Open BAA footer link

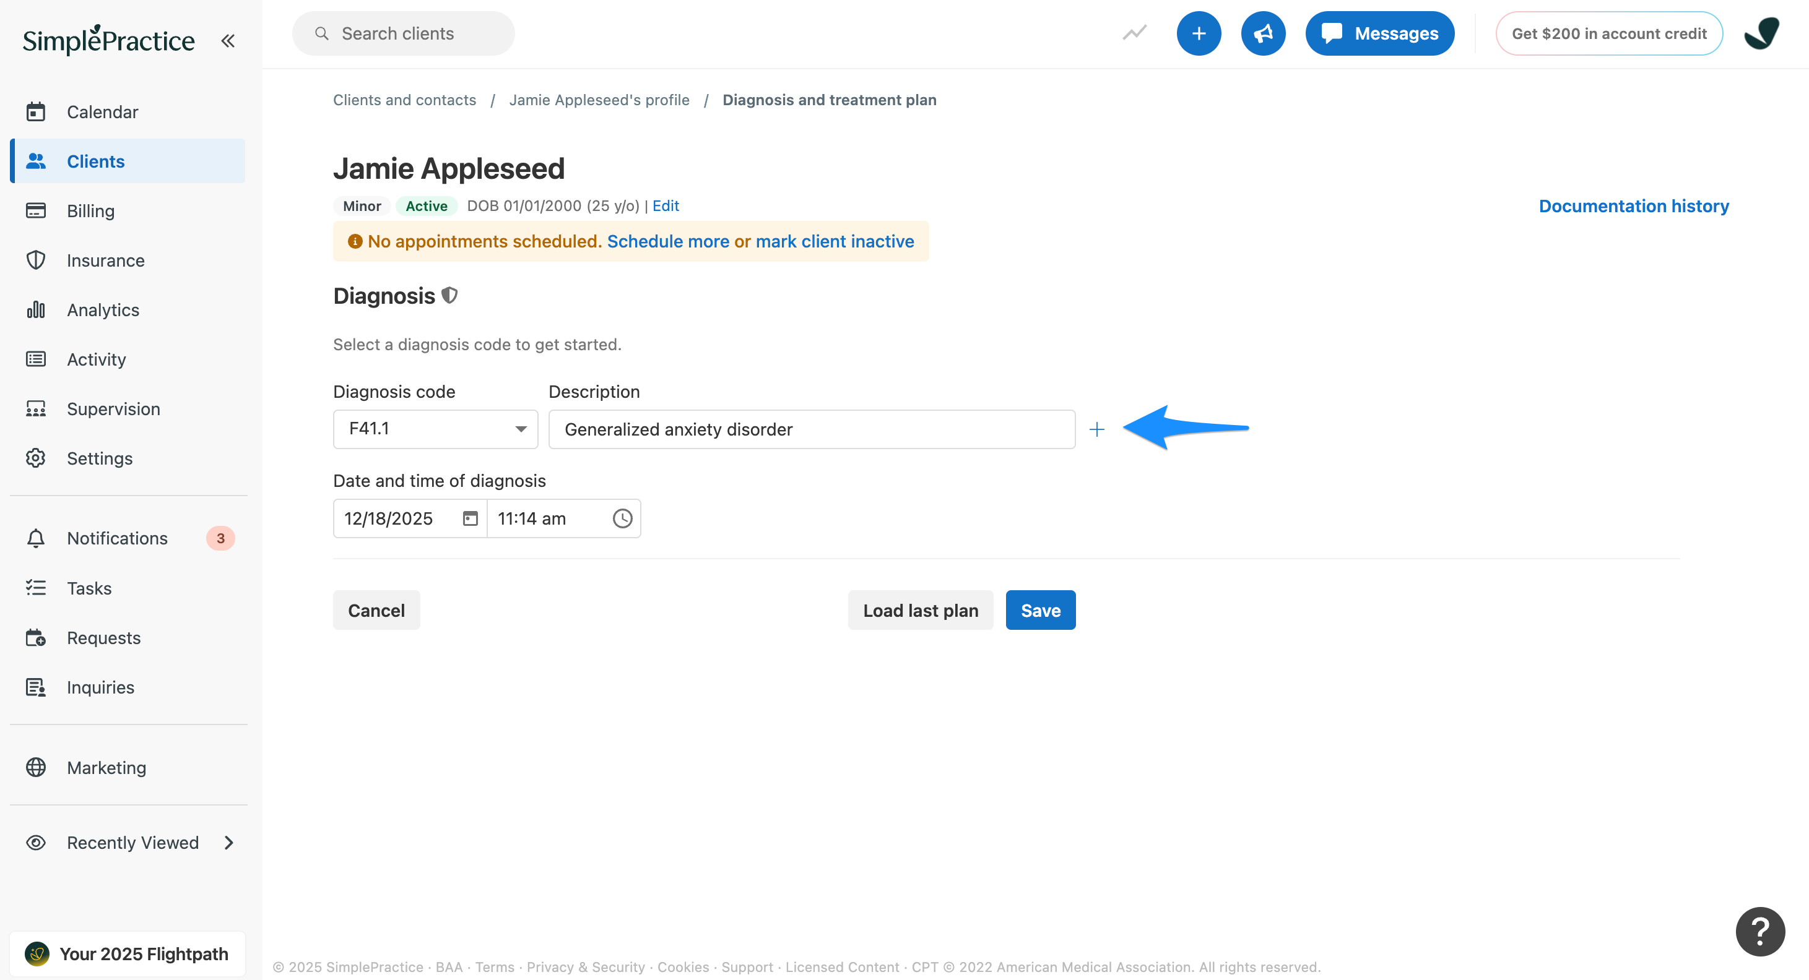coord(449,966)
